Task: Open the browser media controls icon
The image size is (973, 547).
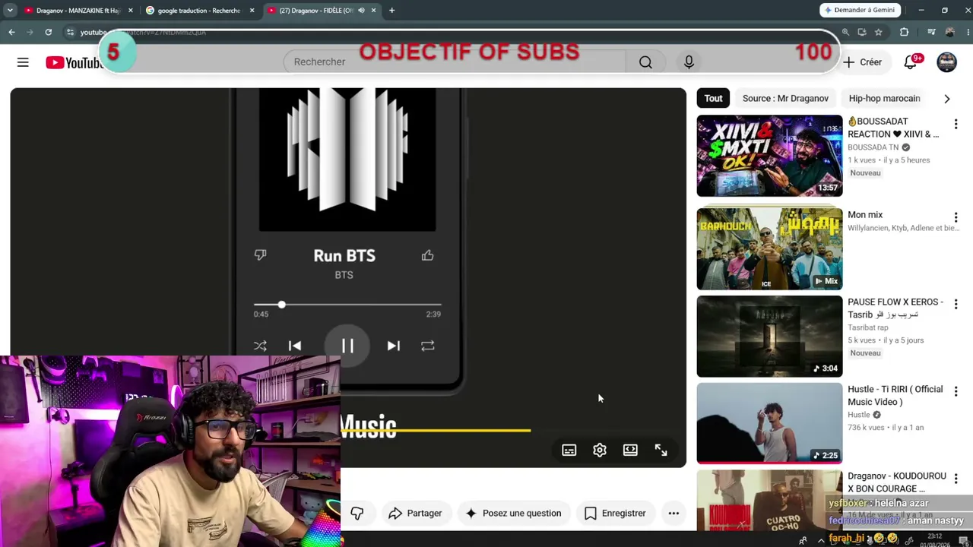Action: click(x=931, y=32)
